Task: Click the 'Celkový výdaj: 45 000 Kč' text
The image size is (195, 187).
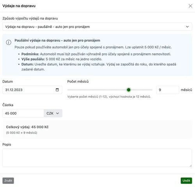Action: coord(27,127)
